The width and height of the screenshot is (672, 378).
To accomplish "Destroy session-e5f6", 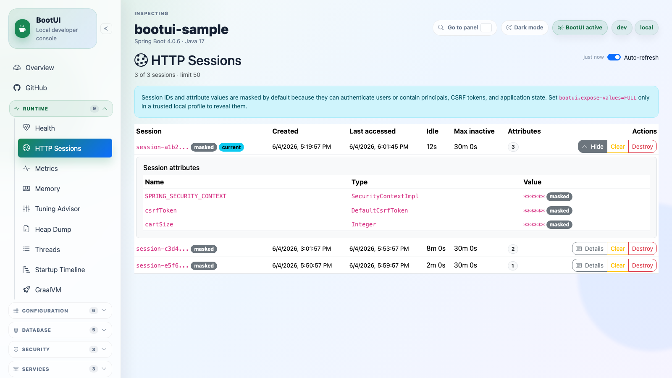I will pyautogui.click(x=643, y=265).
